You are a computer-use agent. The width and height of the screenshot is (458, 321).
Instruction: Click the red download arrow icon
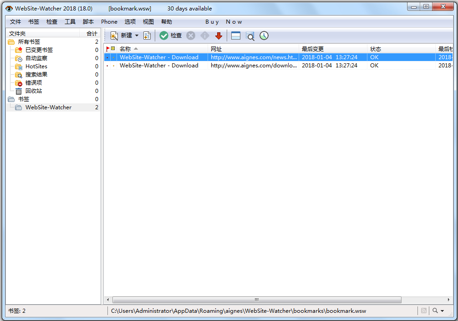tap(219, 36)
